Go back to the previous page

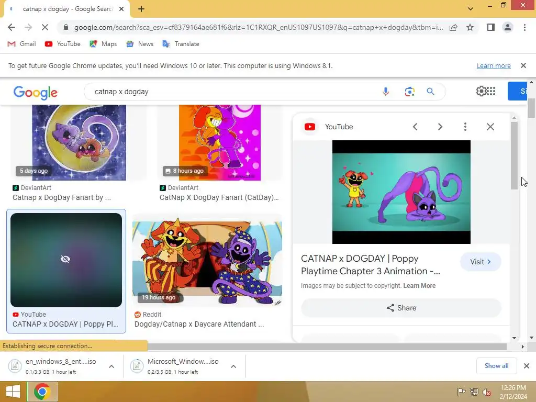click(x=12, y=27)
